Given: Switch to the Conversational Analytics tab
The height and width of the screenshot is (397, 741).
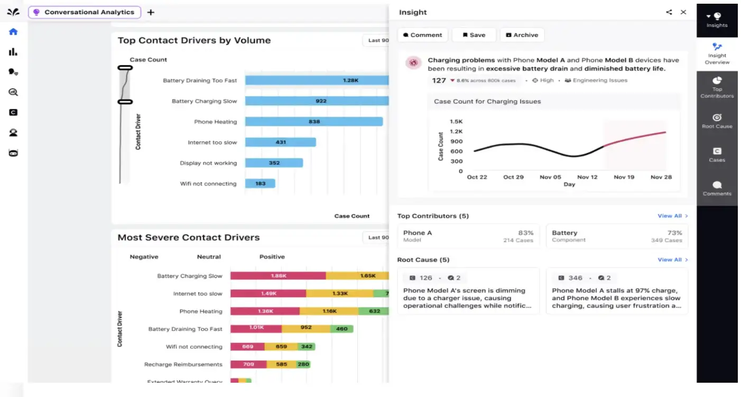Looking at the screenshot, I should click(x=85, y=12).
